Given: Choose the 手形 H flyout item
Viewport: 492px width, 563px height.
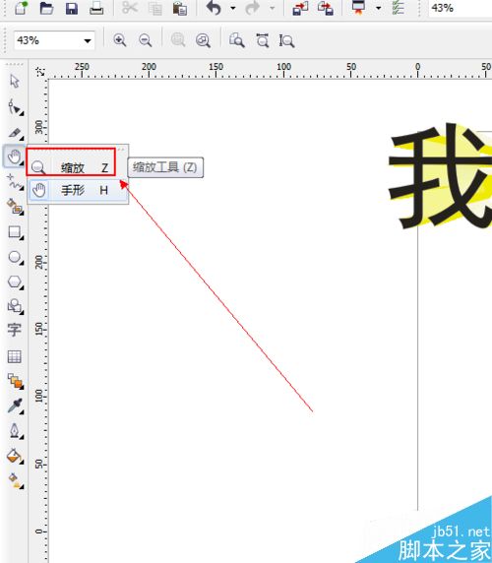Looking at the screenshot, I should (78, 190).
